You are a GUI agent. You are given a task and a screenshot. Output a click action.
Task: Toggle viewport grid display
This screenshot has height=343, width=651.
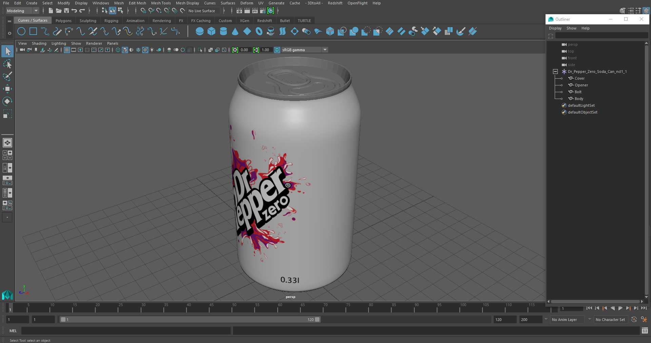[x=67, y=50]
